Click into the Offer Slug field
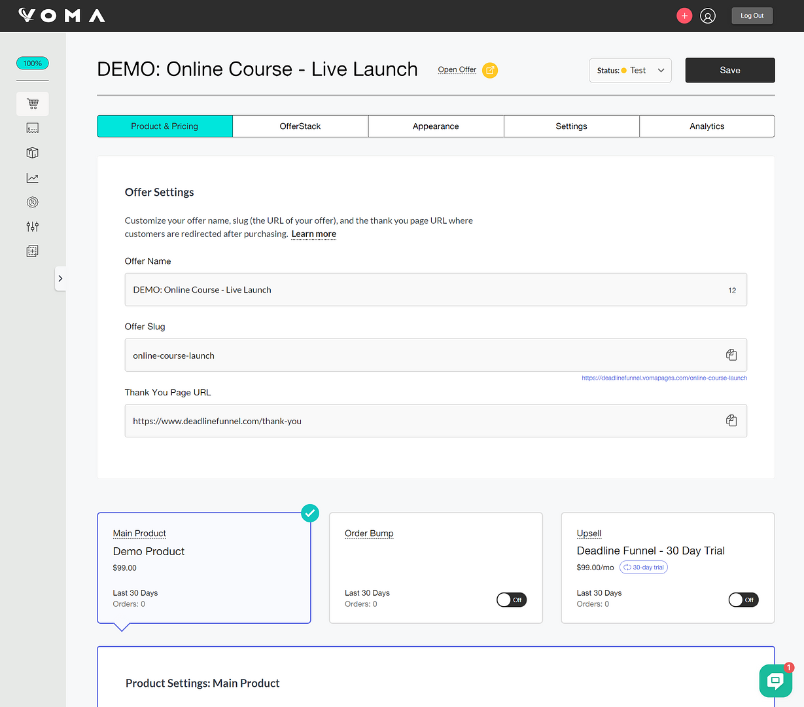The width and height of the screenshot is (804, 707). pos(436,355)
